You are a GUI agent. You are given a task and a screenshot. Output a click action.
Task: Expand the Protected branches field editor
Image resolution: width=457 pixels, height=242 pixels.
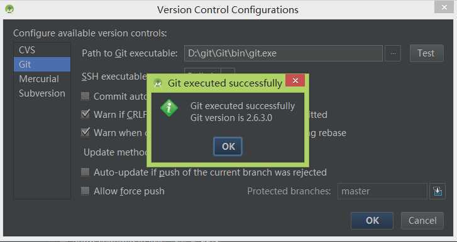tap(437, 191)
